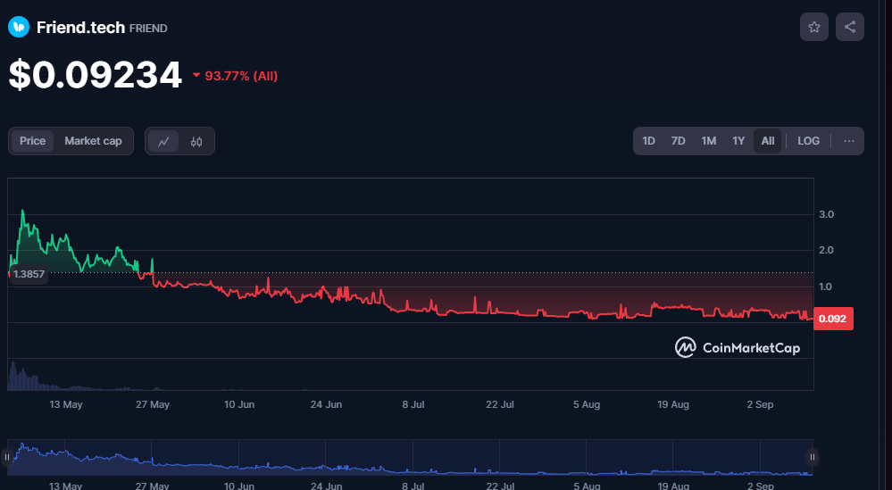Set chart range to 1M
Viewport: 892px width, 490px height.
(708, 141)
